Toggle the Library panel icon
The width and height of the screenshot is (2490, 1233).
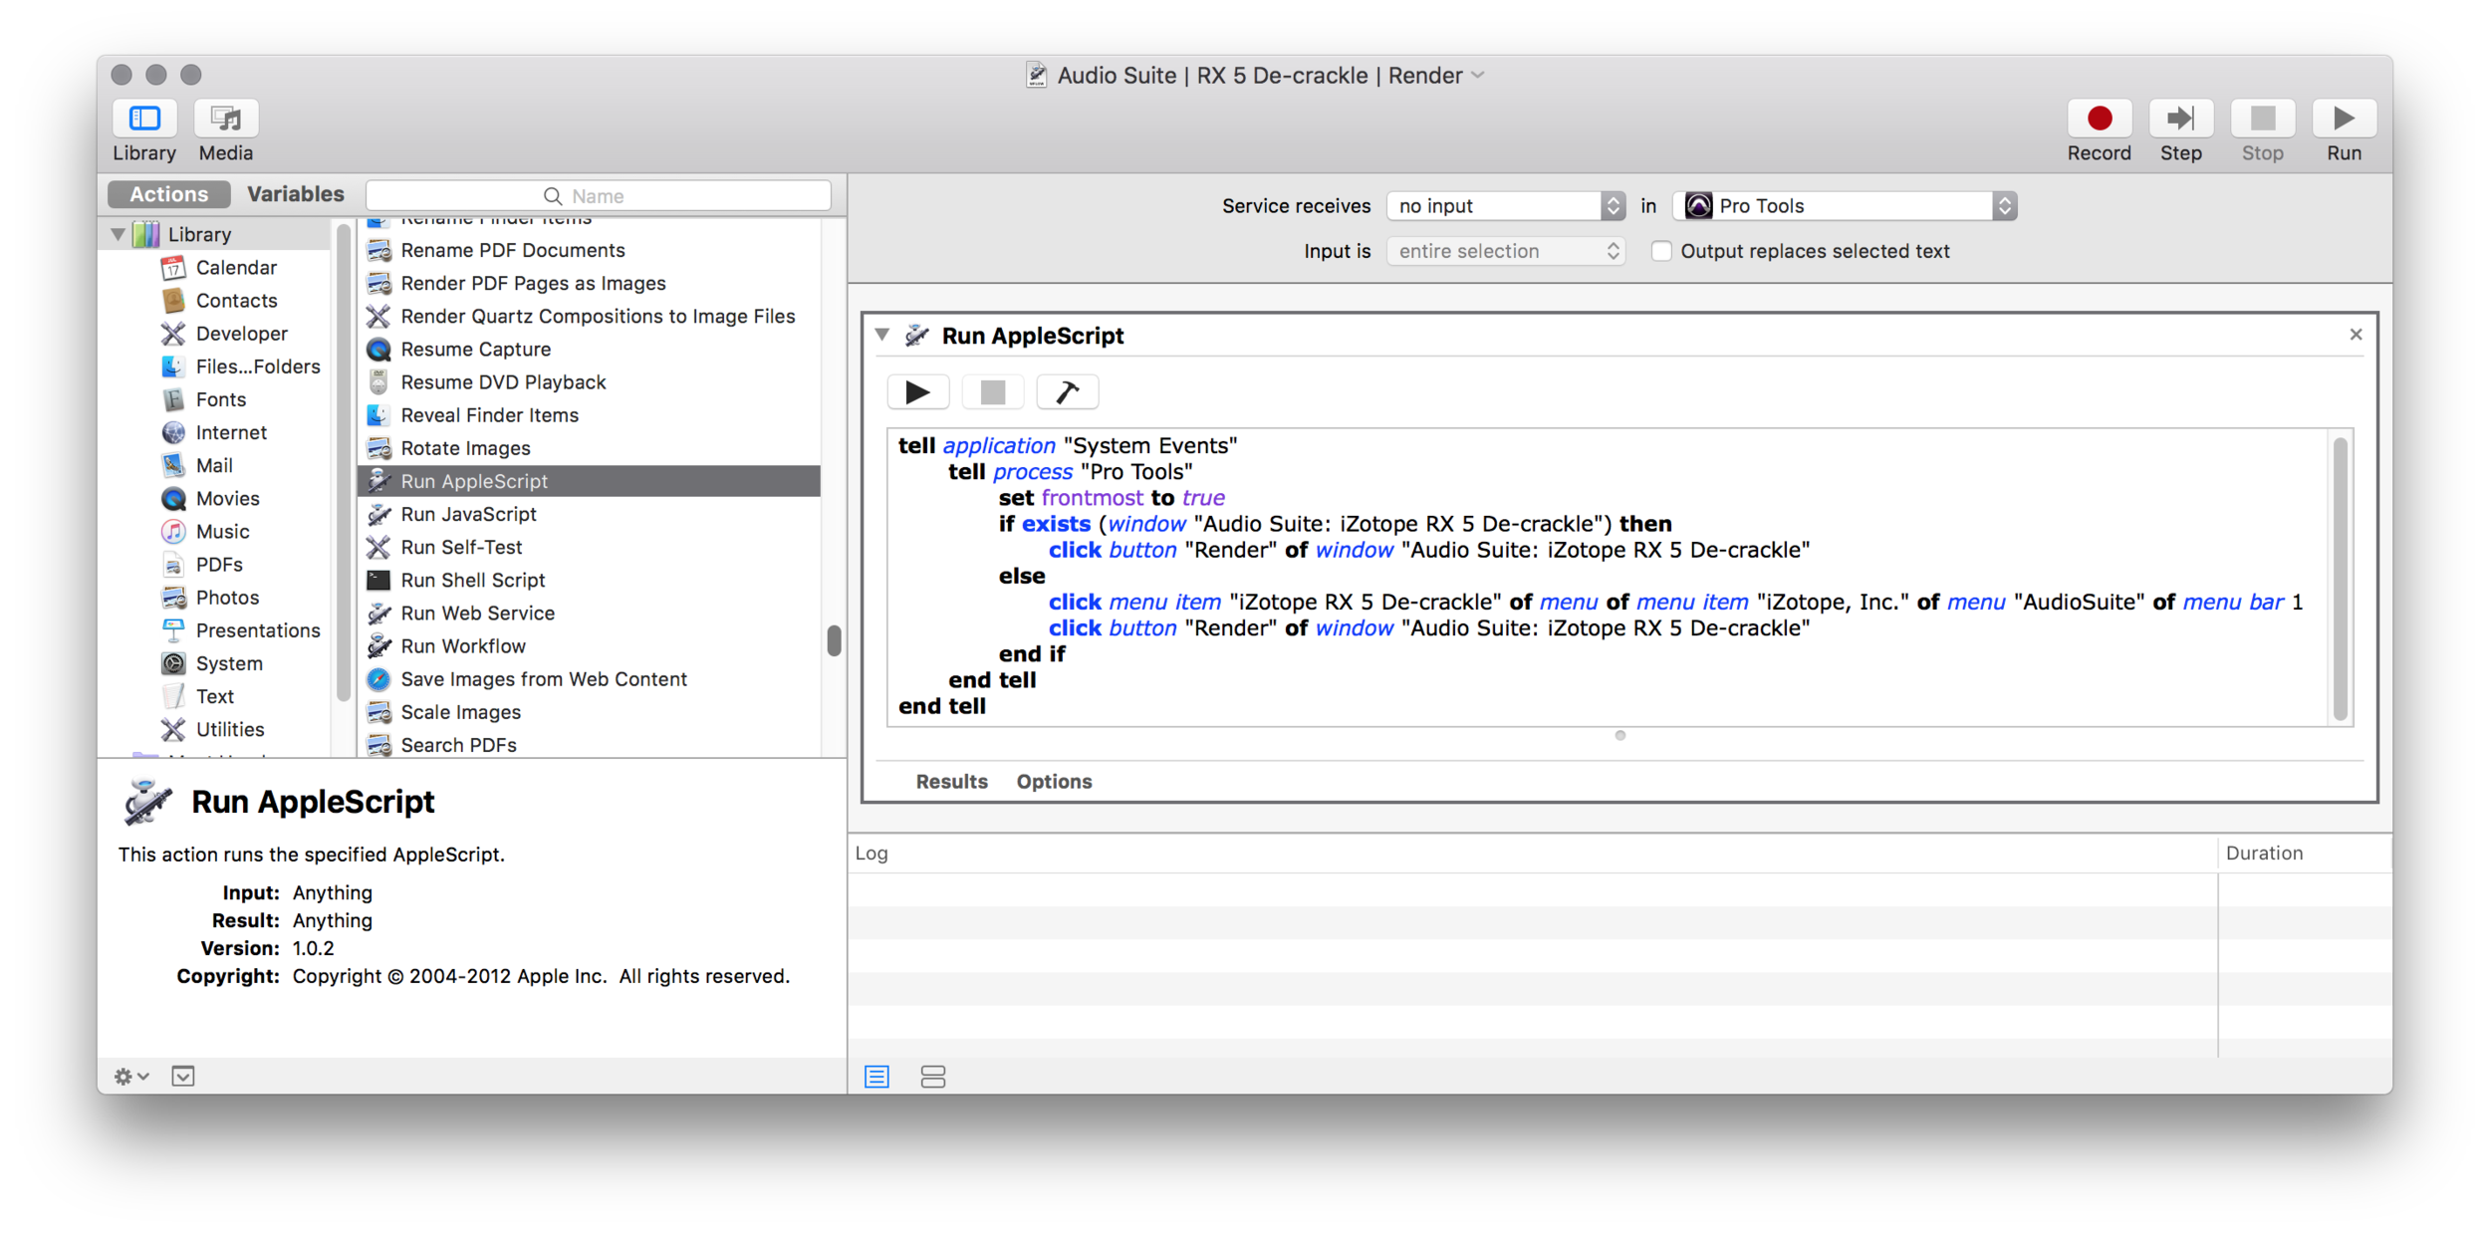tap(144, 119)
